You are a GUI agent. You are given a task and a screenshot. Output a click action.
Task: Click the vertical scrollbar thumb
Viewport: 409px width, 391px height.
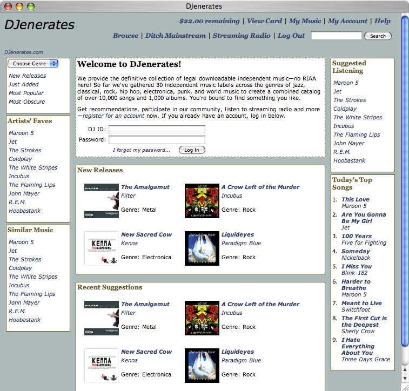pos(405,181)
